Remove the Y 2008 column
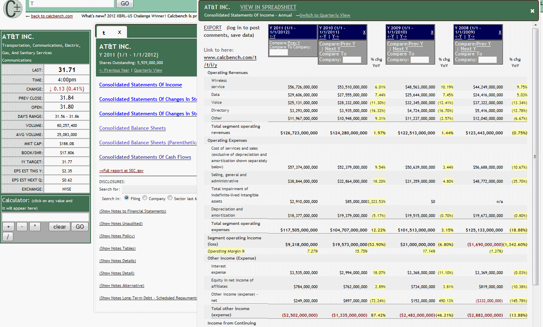 click(500, 32)
